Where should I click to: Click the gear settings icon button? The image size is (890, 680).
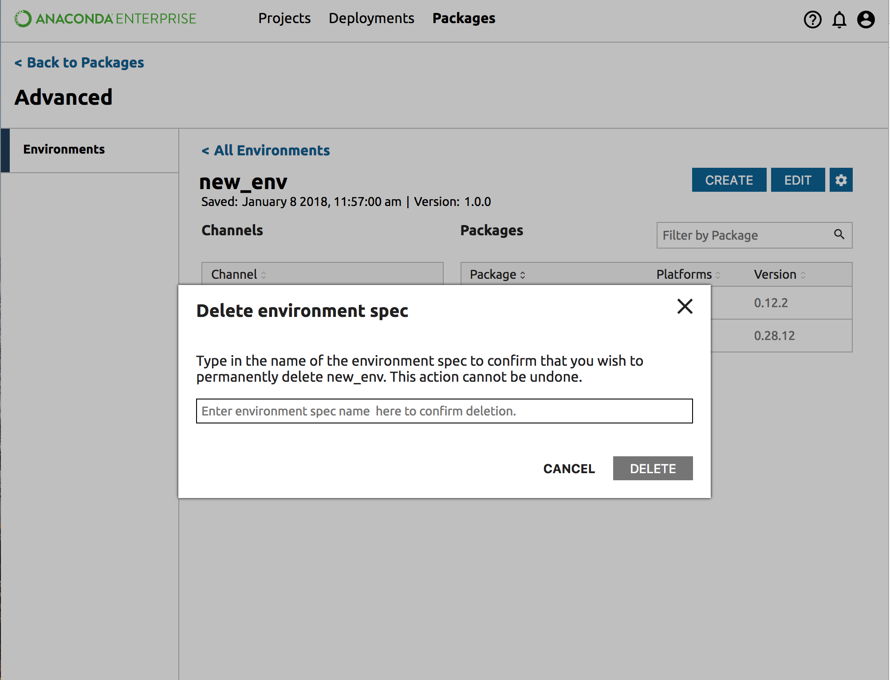click(x=841, y=180)
